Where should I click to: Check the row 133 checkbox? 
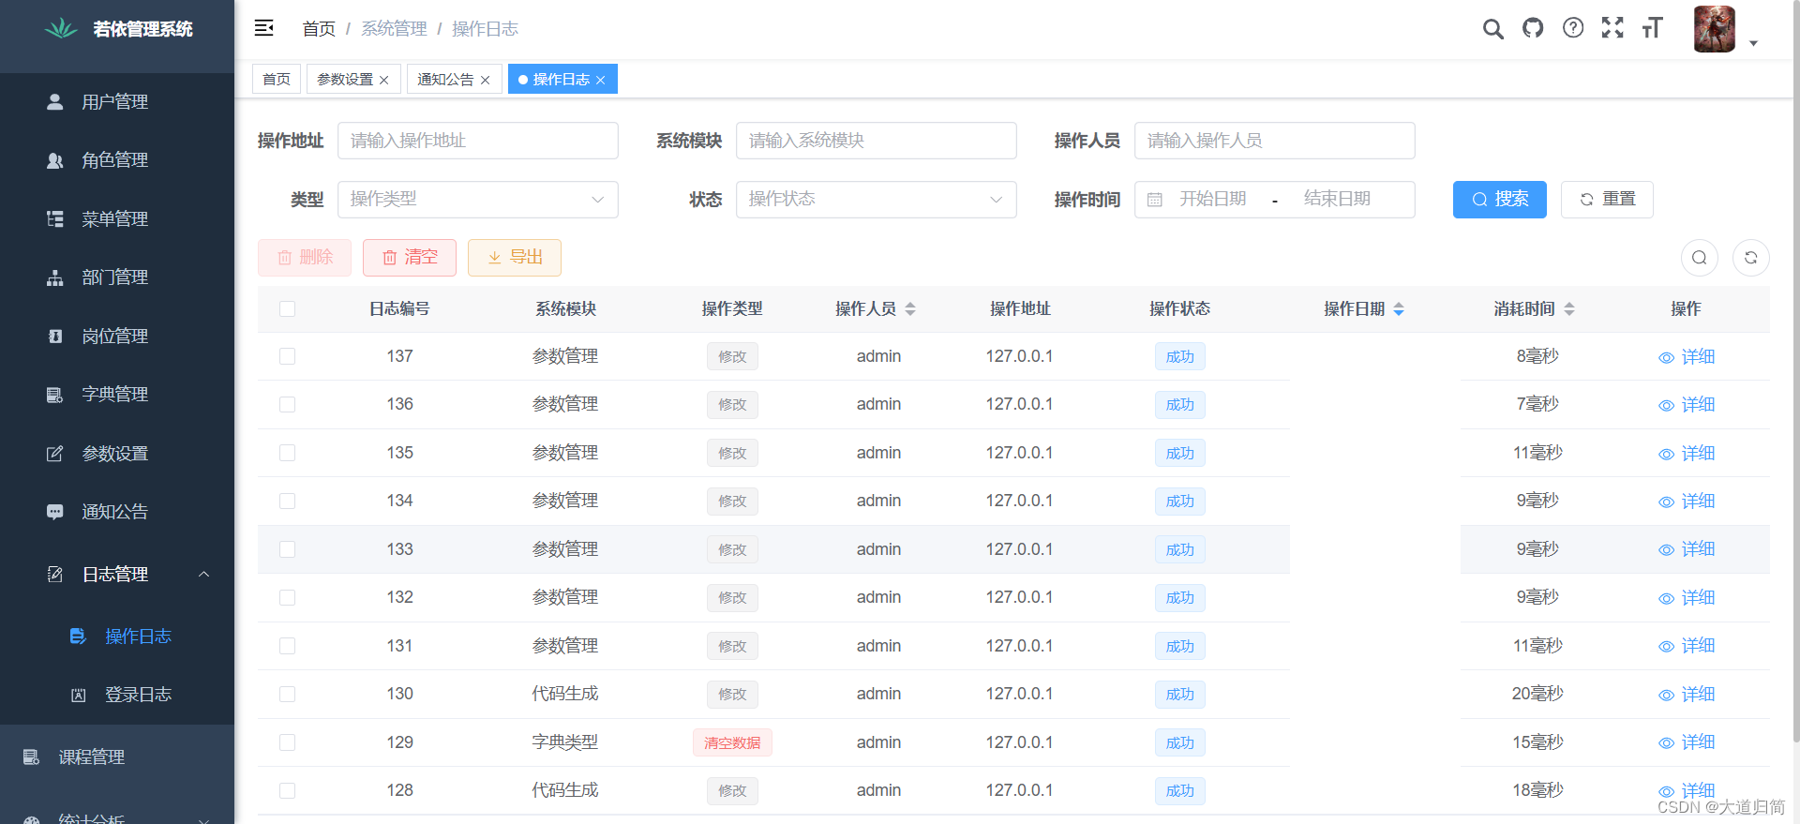point(288,549)
